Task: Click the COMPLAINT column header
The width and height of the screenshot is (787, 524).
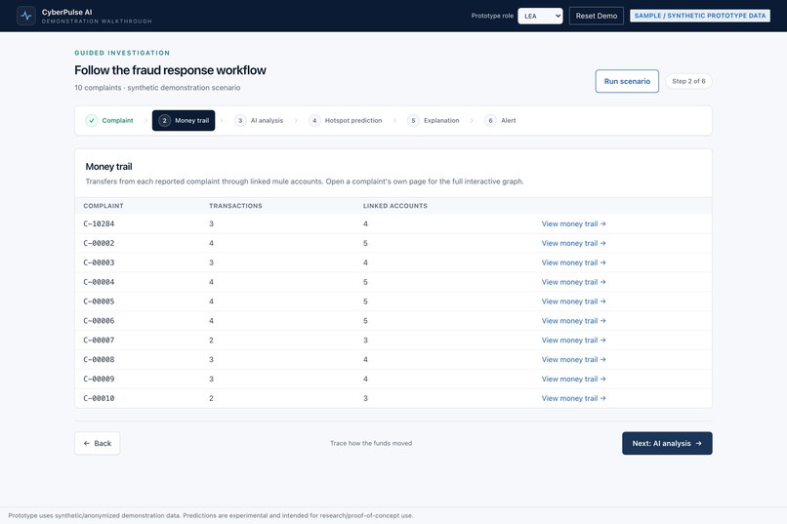Action: pos(104,206)
